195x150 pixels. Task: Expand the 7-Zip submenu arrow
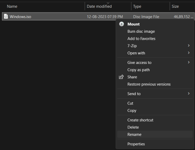(189, 46)
